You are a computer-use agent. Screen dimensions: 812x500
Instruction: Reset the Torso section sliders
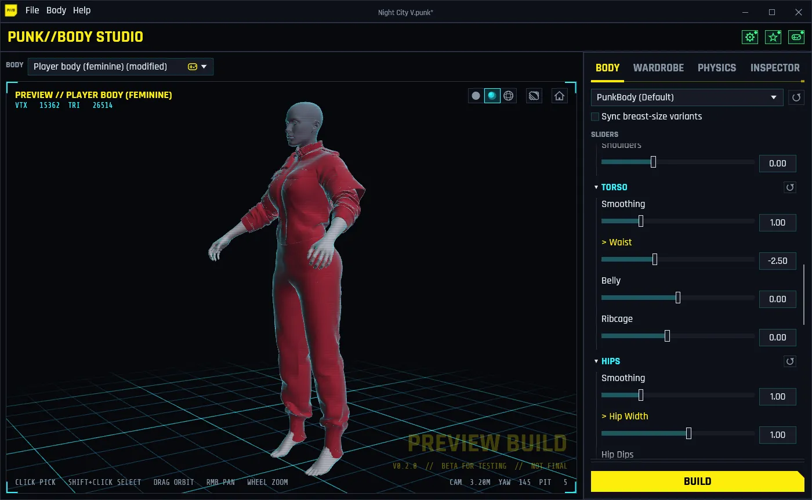tap(789, 187)
